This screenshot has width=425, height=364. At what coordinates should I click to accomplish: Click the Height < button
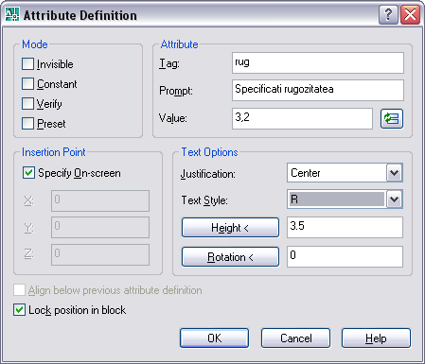pyautogui.click(x=230, y=227)
